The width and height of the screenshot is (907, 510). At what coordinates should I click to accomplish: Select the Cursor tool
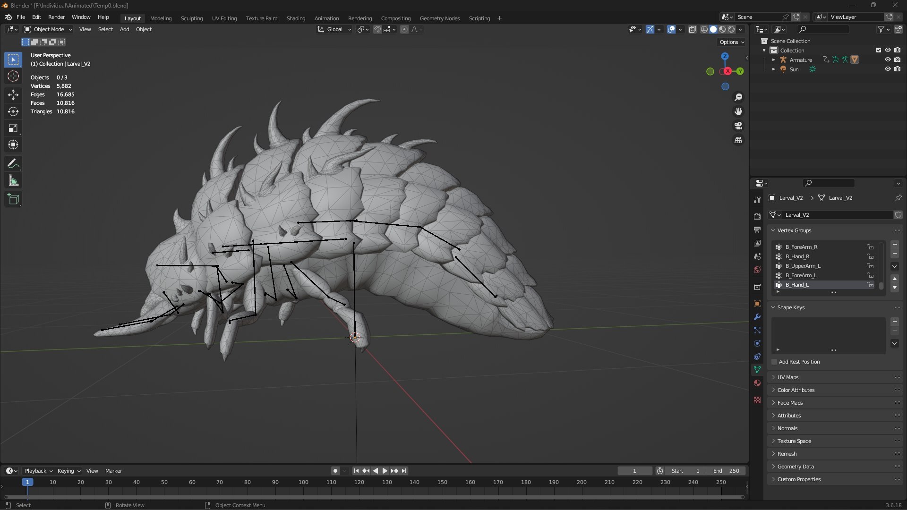coord(13,76)
